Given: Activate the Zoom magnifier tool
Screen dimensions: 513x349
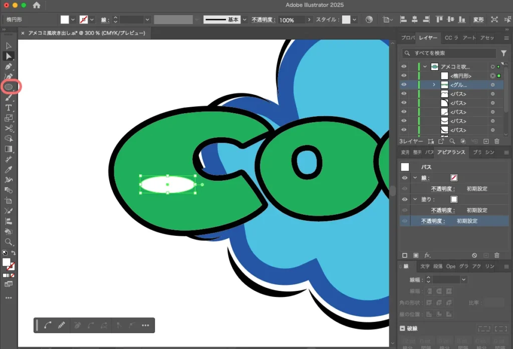Looking at the screenshot, I should click(x=9, y=242).
